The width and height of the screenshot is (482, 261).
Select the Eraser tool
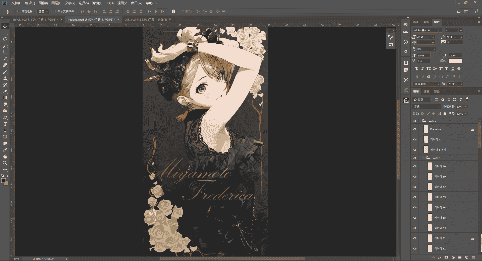click(5, 91)
